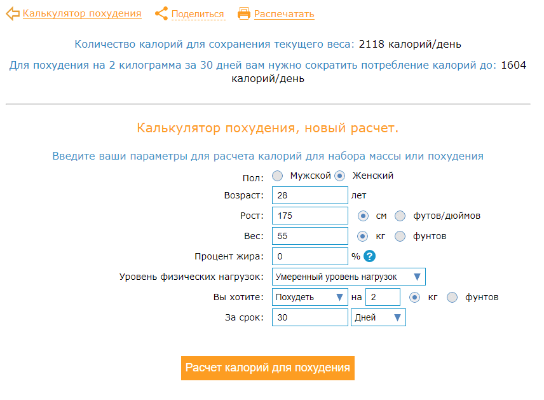This screenshot has width=544, height=400.
Task: Focus the Возраст age input field
Action: click(310, 195)
